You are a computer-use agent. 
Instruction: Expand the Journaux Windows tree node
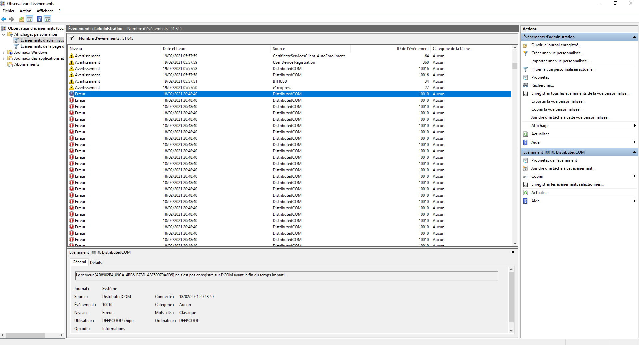(4, 52)
